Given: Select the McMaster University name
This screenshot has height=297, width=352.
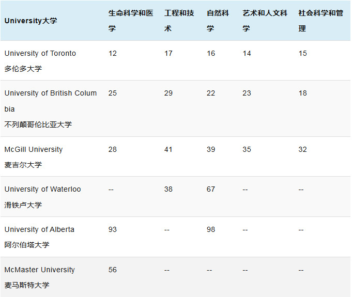Looking at the screenshot, I should tap(40, 270).
